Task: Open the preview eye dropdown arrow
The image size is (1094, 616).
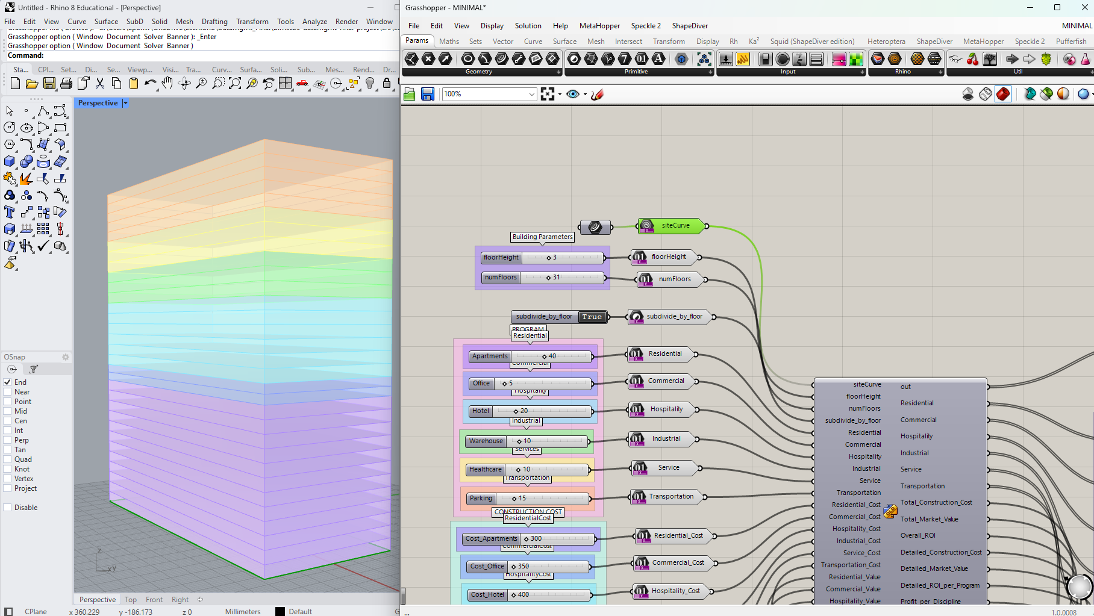Action: point(585,94)
